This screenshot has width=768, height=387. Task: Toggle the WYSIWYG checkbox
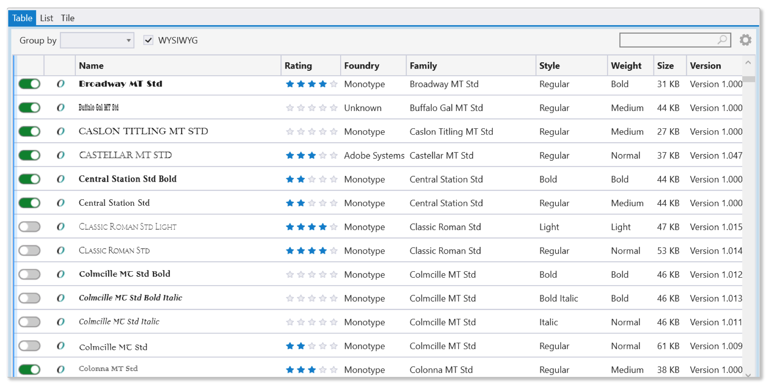(148, 40)
